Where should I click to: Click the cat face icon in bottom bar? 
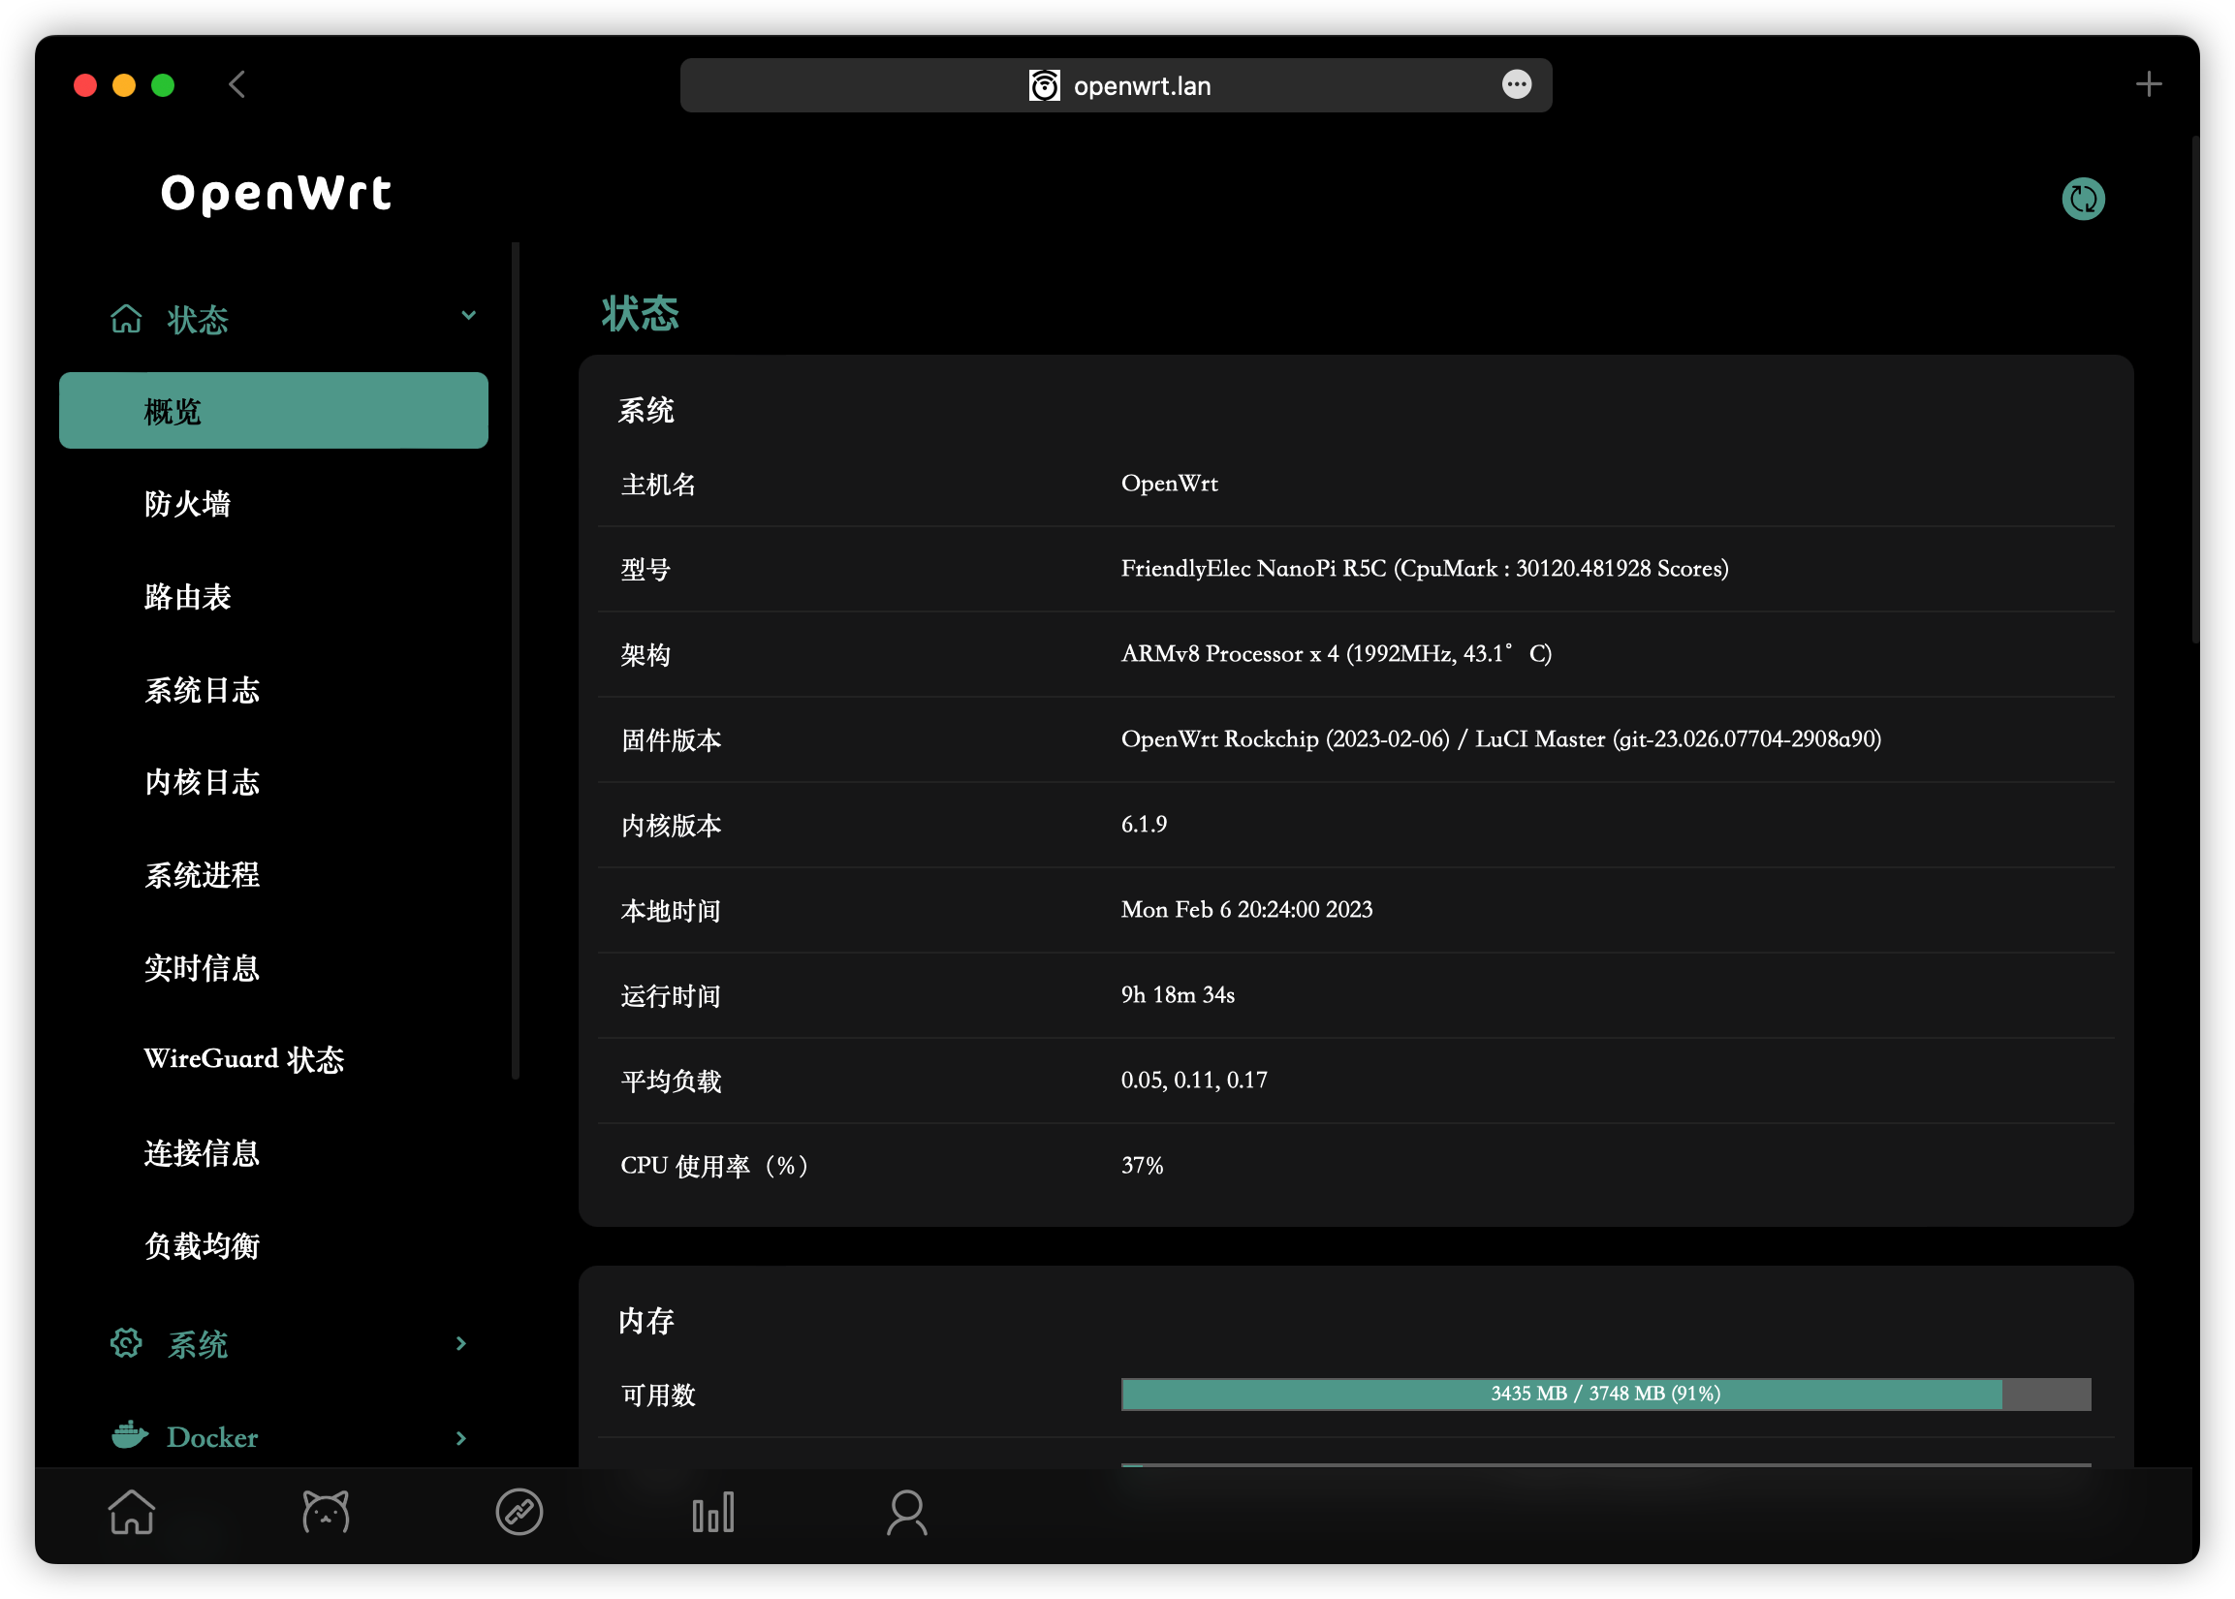(x=325, y=1512)
